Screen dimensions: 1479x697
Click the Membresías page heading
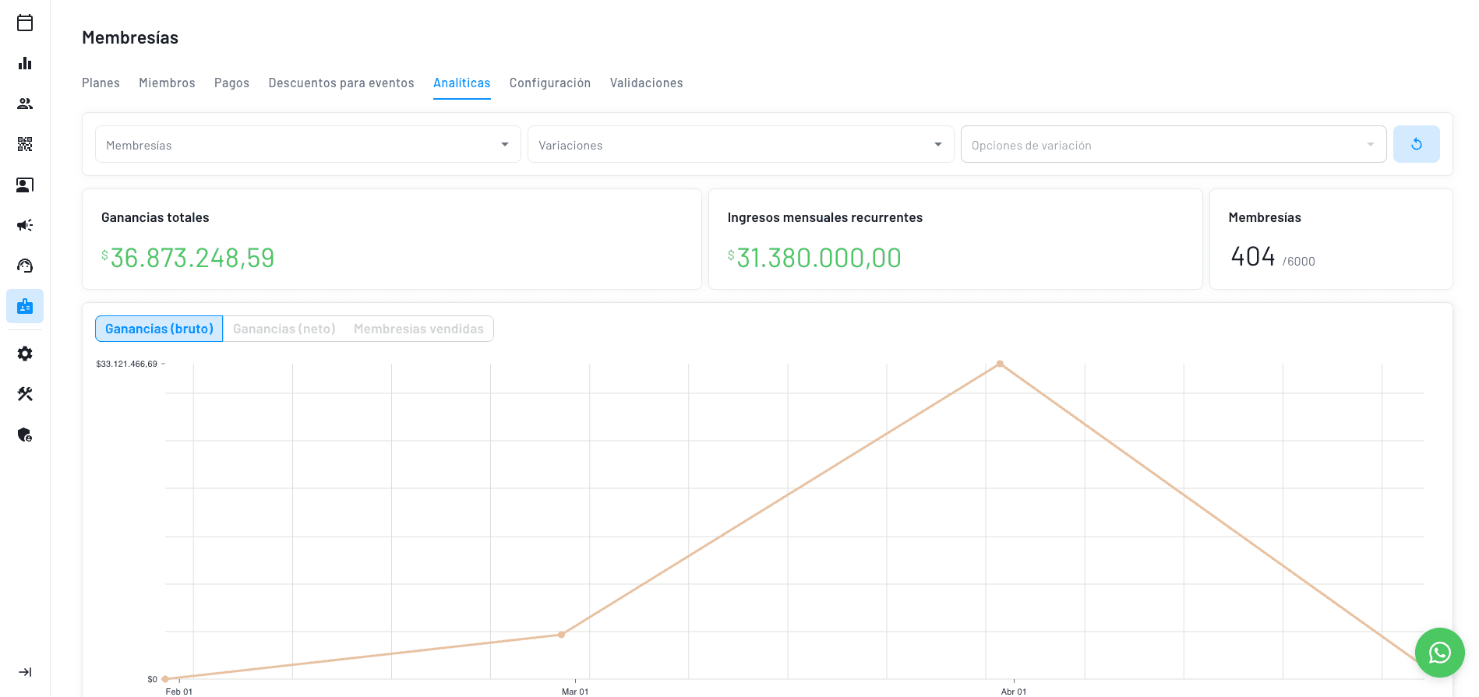[130, 37]
